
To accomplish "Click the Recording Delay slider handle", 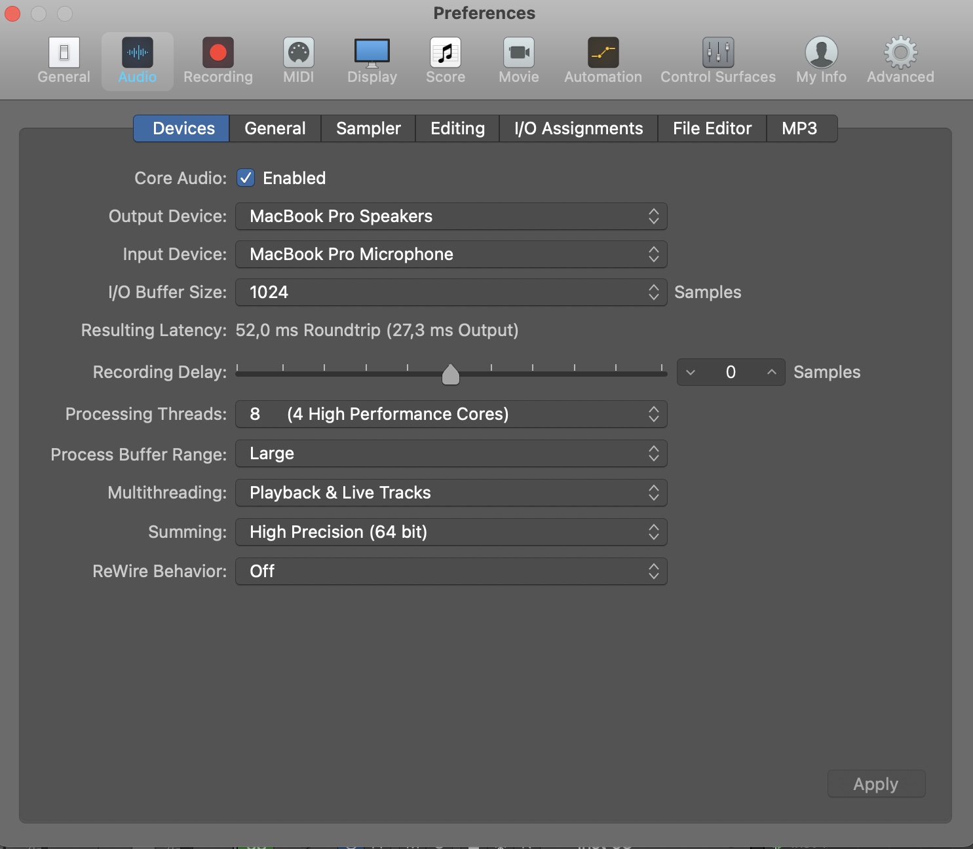I will pyautogui.click(x=451, y=374).
